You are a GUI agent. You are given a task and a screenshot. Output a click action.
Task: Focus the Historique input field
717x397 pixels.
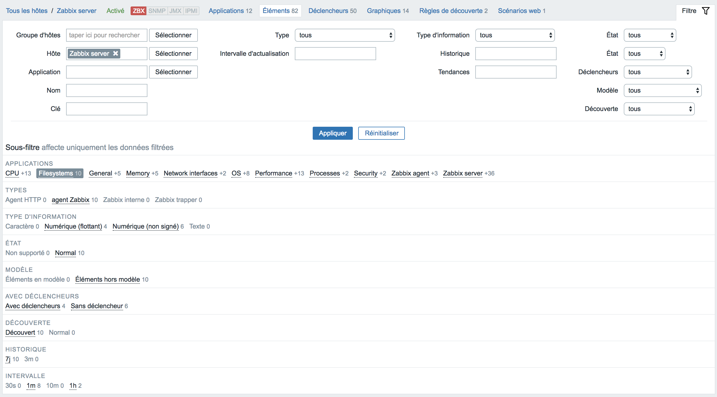516,53
